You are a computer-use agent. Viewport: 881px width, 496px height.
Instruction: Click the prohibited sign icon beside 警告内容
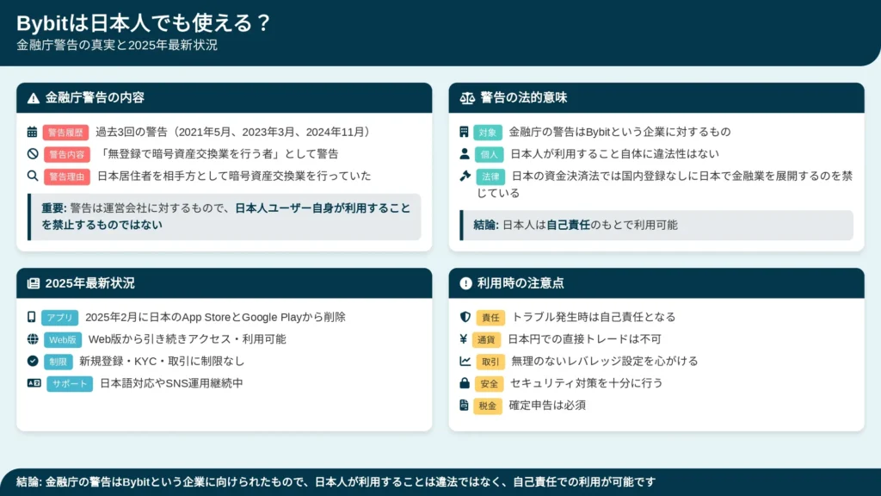[x=33, y=153]
